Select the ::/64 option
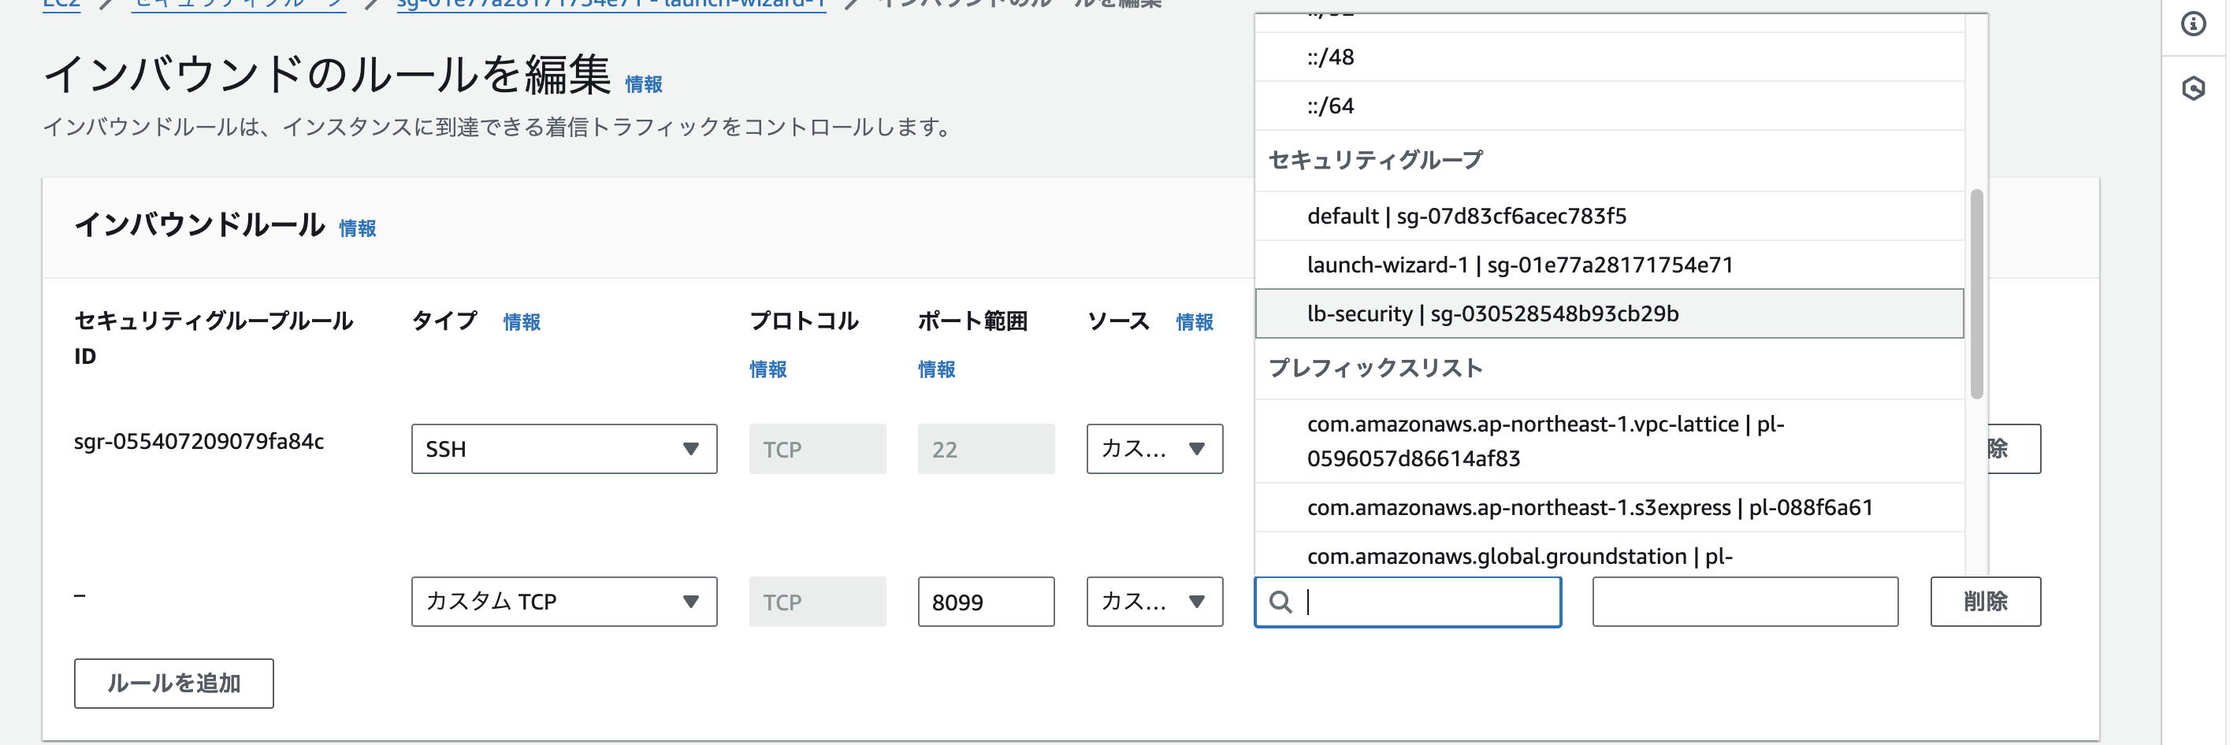The width and height of the screenshot is (2230, 745). 1608,106
